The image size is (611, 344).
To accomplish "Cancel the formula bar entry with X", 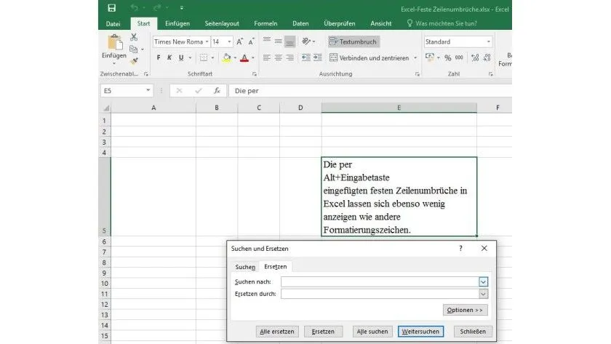I will 179,91.
